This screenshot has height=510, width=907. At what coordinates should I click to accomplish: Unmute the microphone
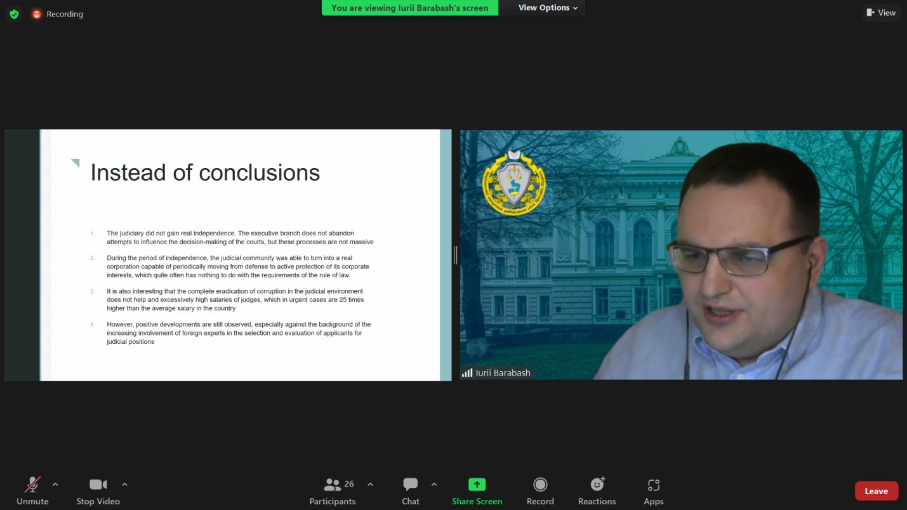[x=32, y=490]
